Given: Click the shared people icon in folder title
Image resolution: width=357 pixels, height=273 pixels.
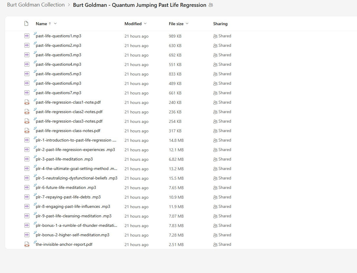Looking at the screenshot, I should pyautogui.click(x=211, y=5).
